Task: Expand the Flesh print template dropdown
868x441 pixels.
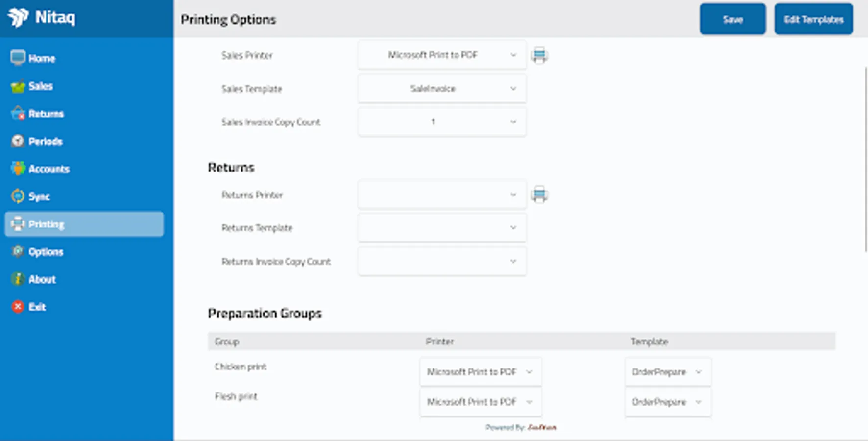Action: point(667,402)
